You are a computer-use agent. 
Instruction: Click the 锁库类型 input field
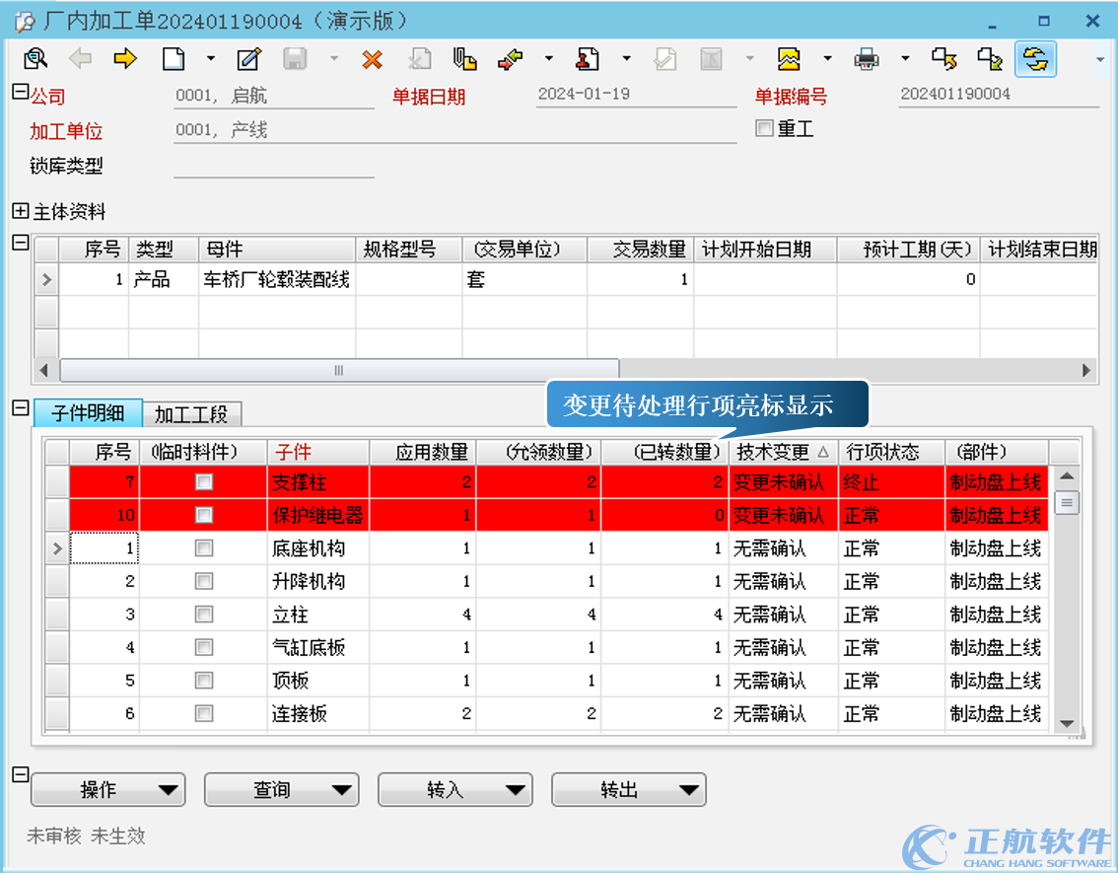coord(274,166)
